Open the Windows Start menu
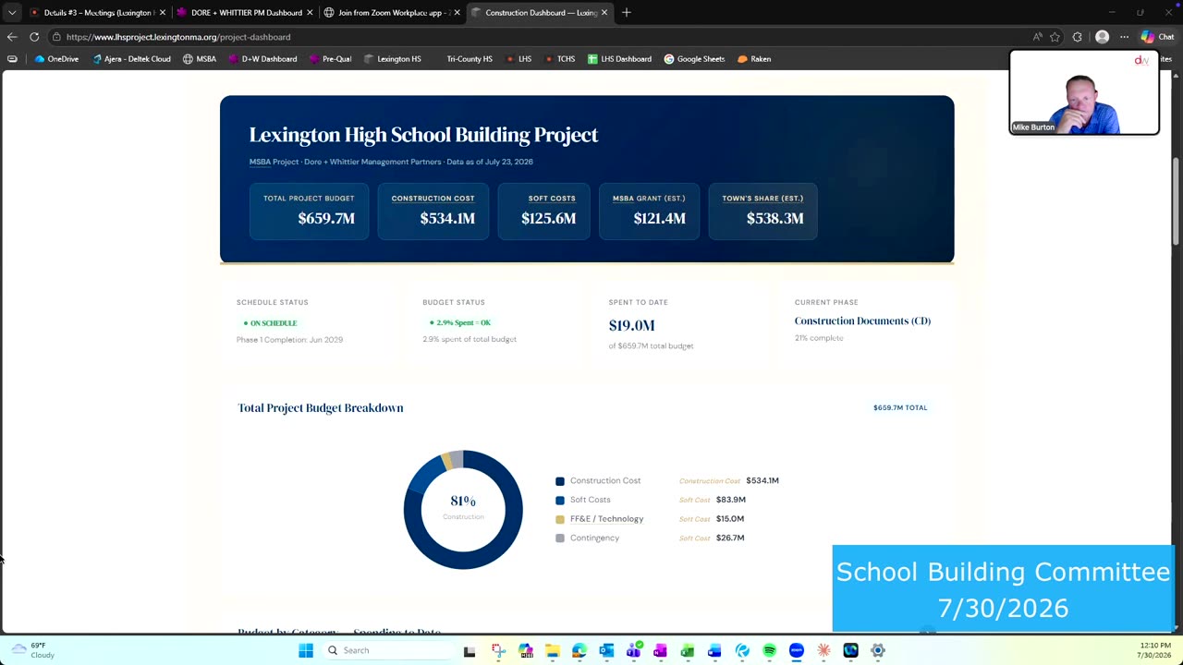Image resolution: width=1183 pixels, height=665 pixels. 306,650
